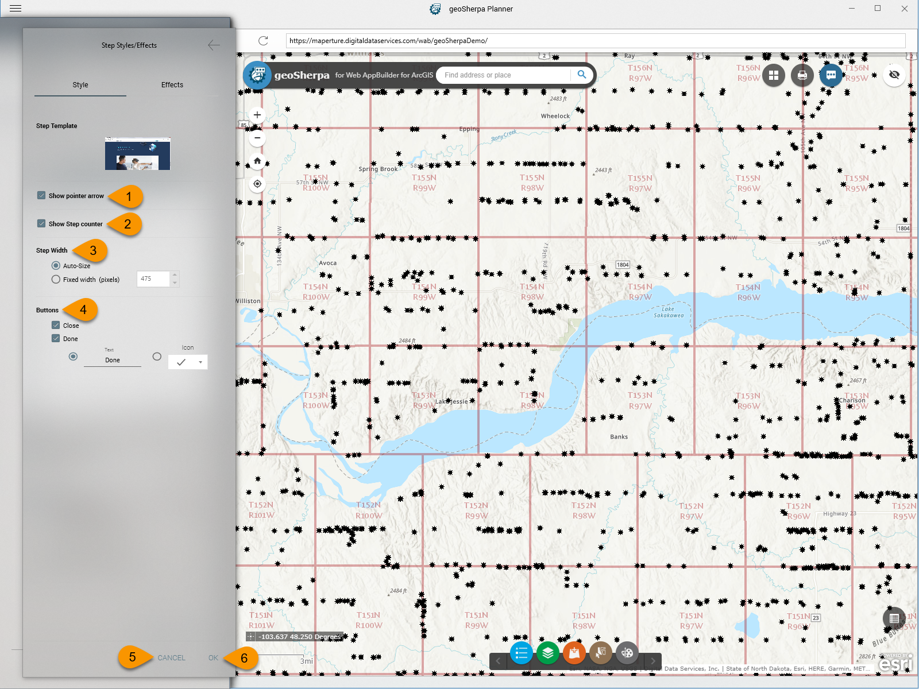Image resolution: width=919 pixels, height=689 pixels.
Task: Click the T154N R97W township label
Action: point(640,292)
